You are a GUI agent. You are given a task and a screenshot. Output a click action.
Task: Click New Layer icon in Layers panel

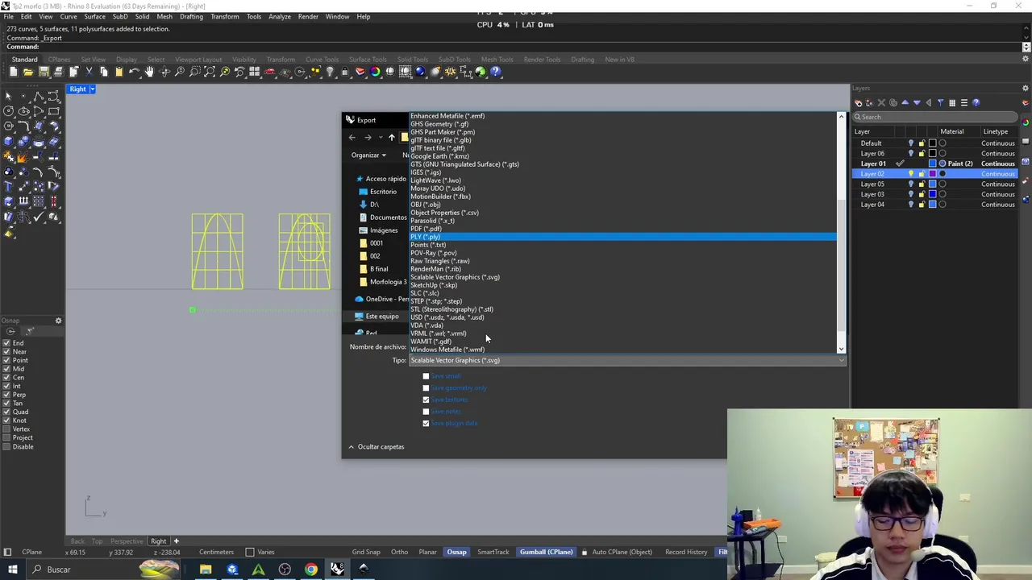[859, 102]
